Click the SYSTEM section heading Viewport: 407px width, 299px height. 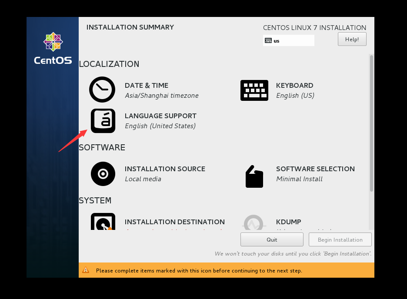click(95, 200)
